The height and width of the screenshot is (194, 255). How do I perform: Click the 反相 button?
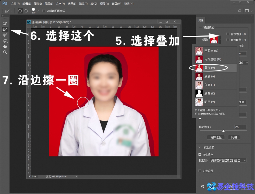point(234,137)
